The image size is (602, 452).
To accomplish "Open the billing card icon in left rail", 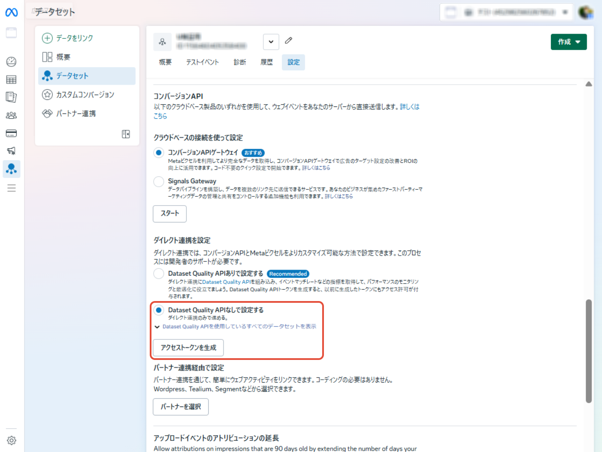I will coord(11,133).
